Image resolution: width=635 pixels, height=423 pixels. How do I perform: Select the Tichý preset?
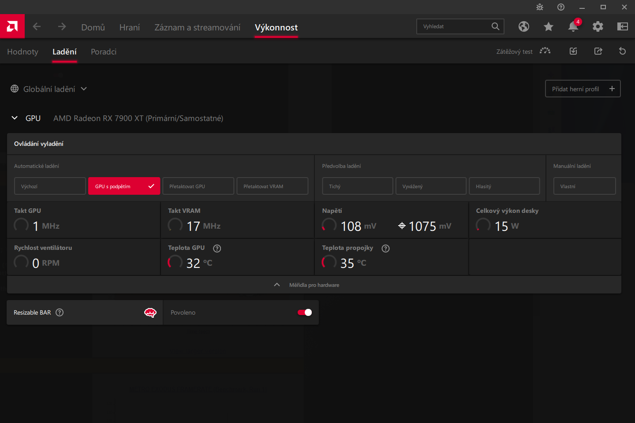(358, 186)
